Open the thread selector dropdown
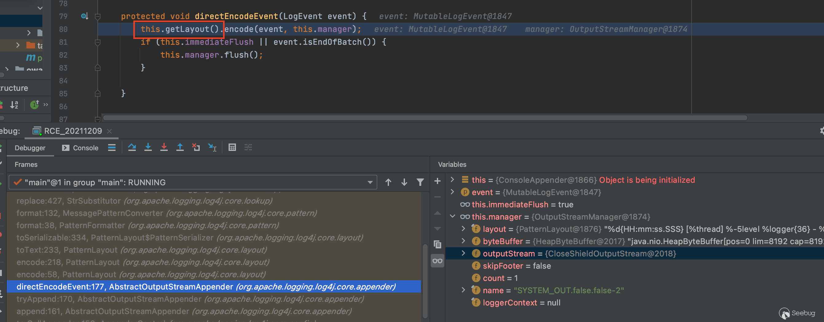The image size is (824, 322). click(x=370, y=182)
